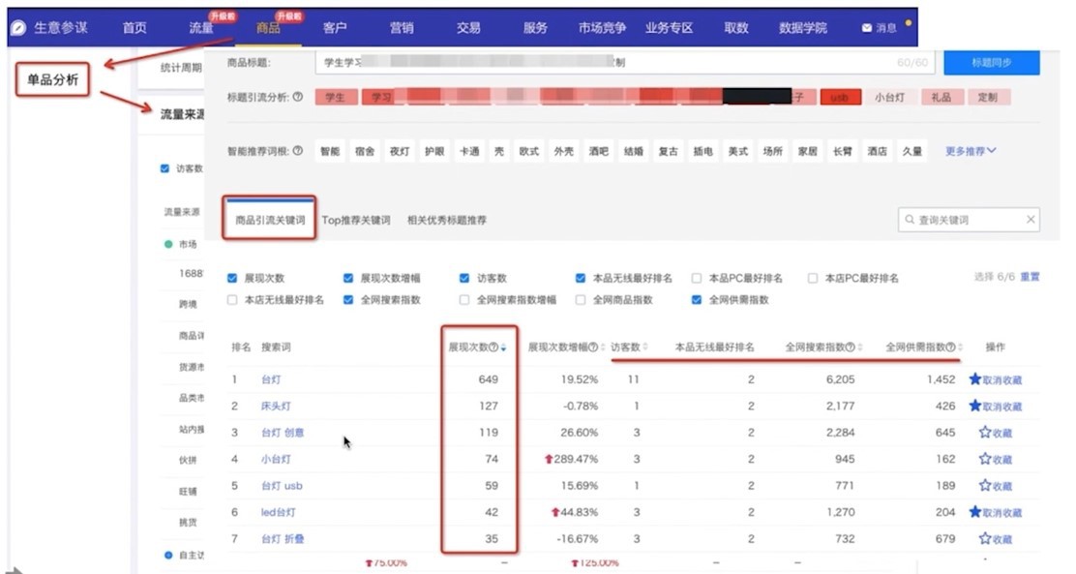Click 重置 link beside 选择 6/6
This screenshot has height=574, width=1076.
click(1030, 277)
